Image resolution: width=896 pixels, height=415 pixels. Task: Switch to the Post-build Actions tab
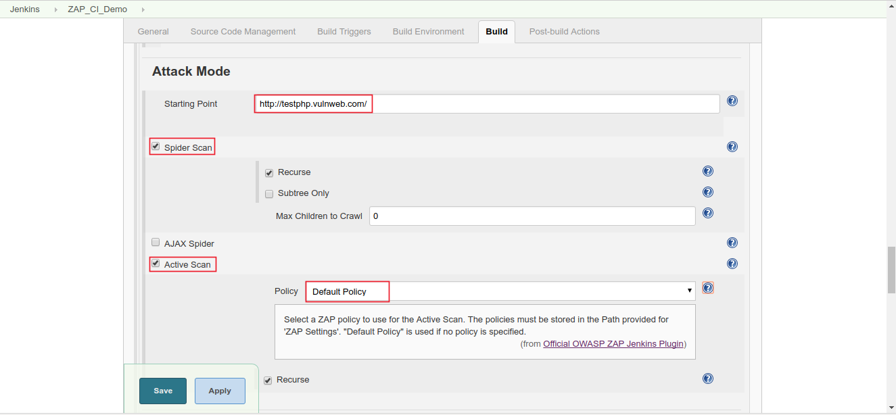(564, 31)
